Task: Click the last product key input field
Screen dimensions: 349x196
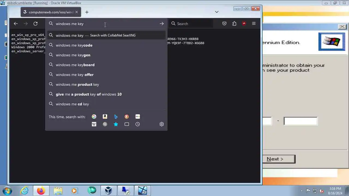Action: pyautogui.click(x=300, y=121)
